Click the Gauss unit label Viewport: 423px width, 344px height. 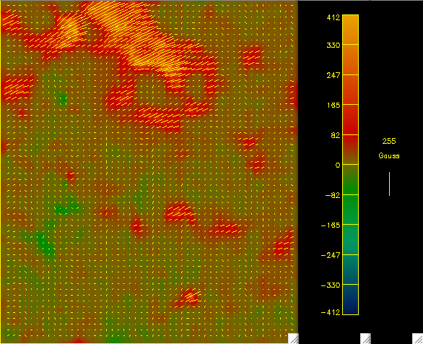(389, 156)
